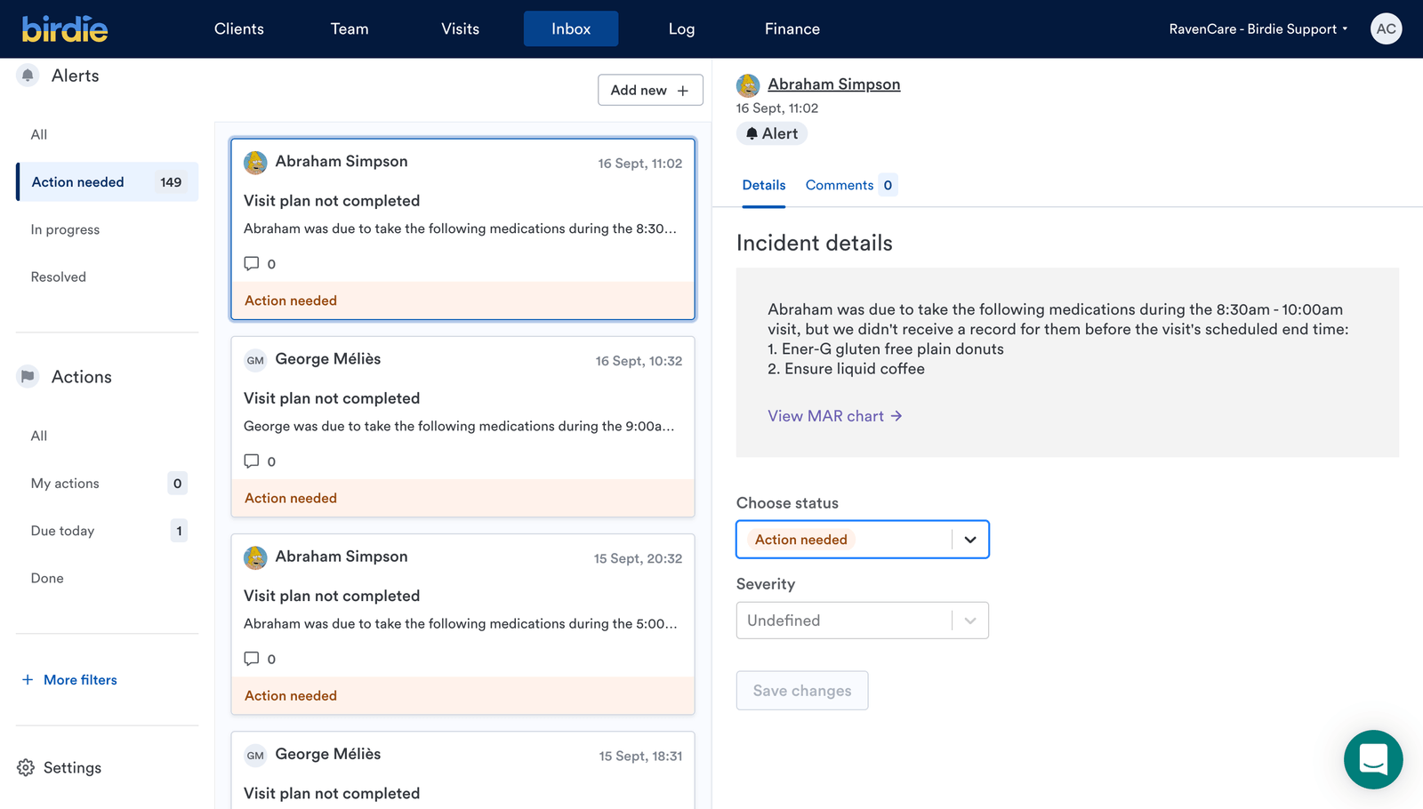Expand the Choose status dropdown
Image resolution: width=1423 pixels, height=809 pixels.
[x=969, y=540]
